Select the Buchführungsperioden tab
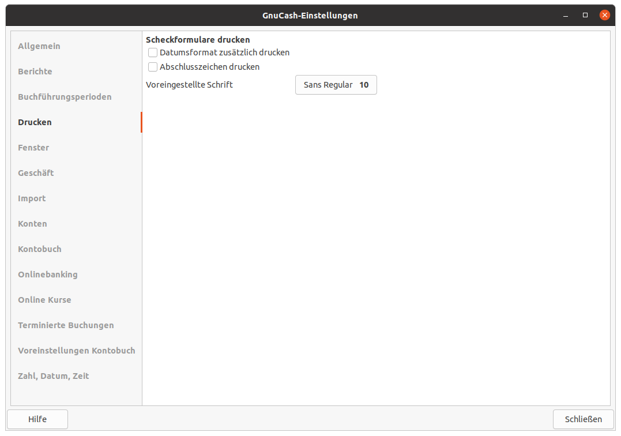This screenshot has height=436, width=621. [65, 97]
